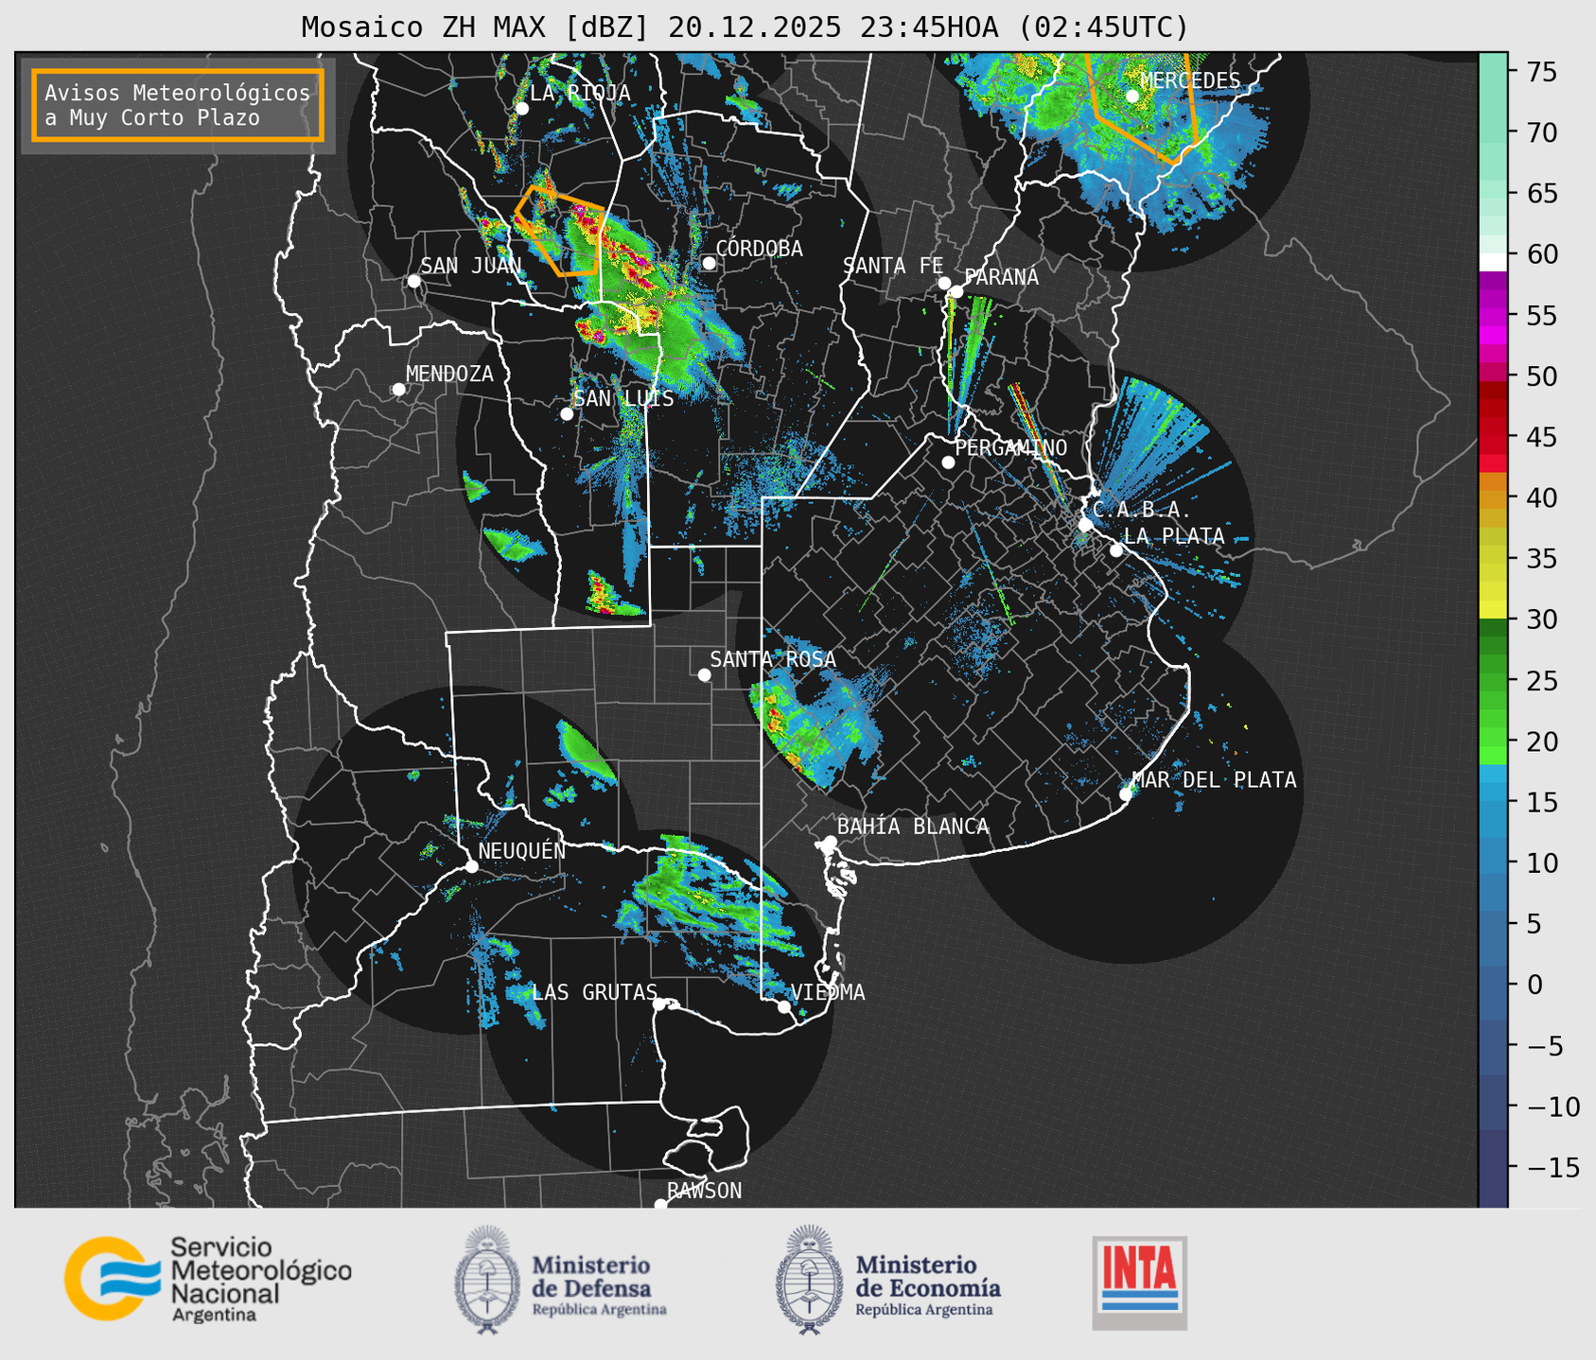
Task: Click the Paraná city marker
Action: click(x=956, y=291)
